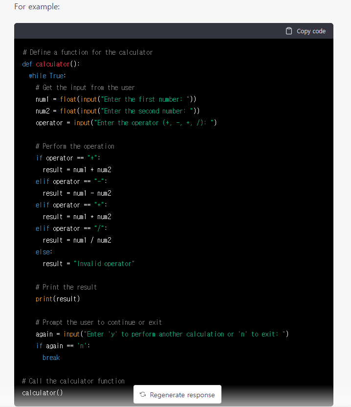Click the final 'calculator()' call line
351x407 pixels.
tap(42, 393)
